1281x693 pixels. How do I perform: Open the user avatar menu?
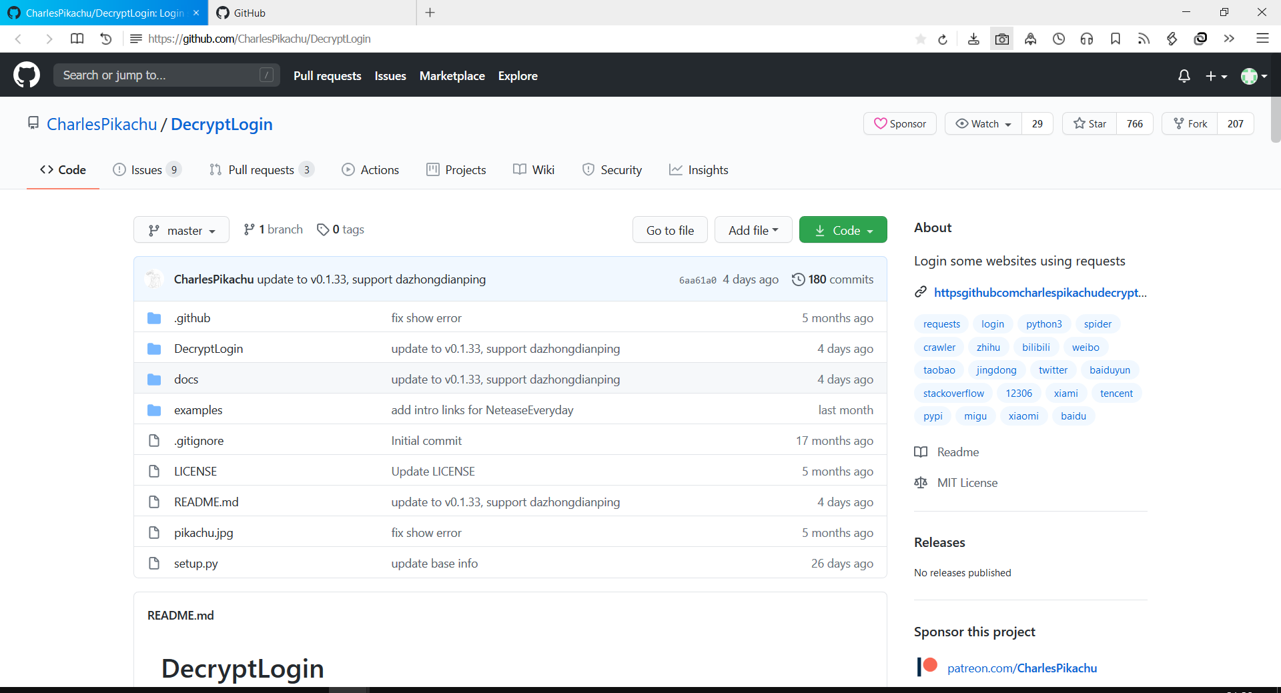coord(1254,76)
